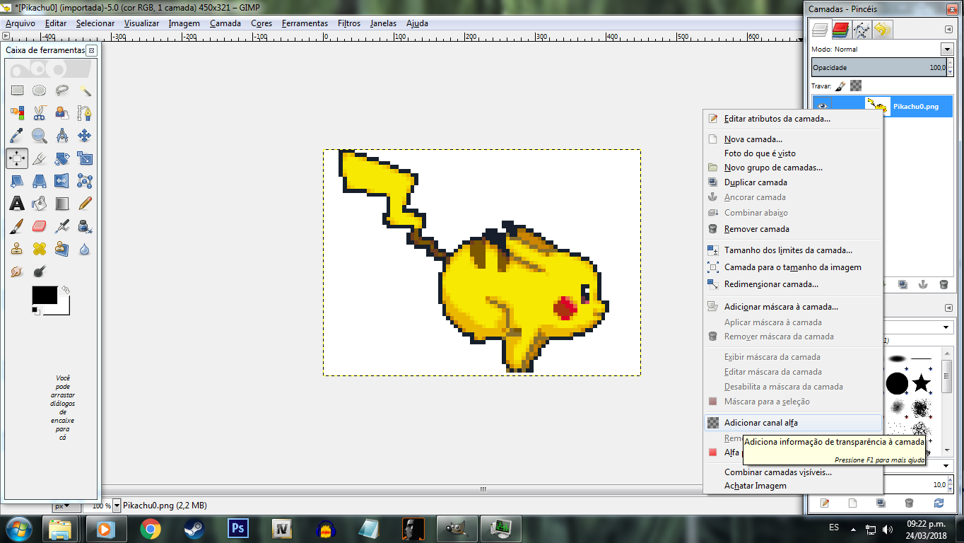Select the Scissors Select tool

[x=40, y=113]
